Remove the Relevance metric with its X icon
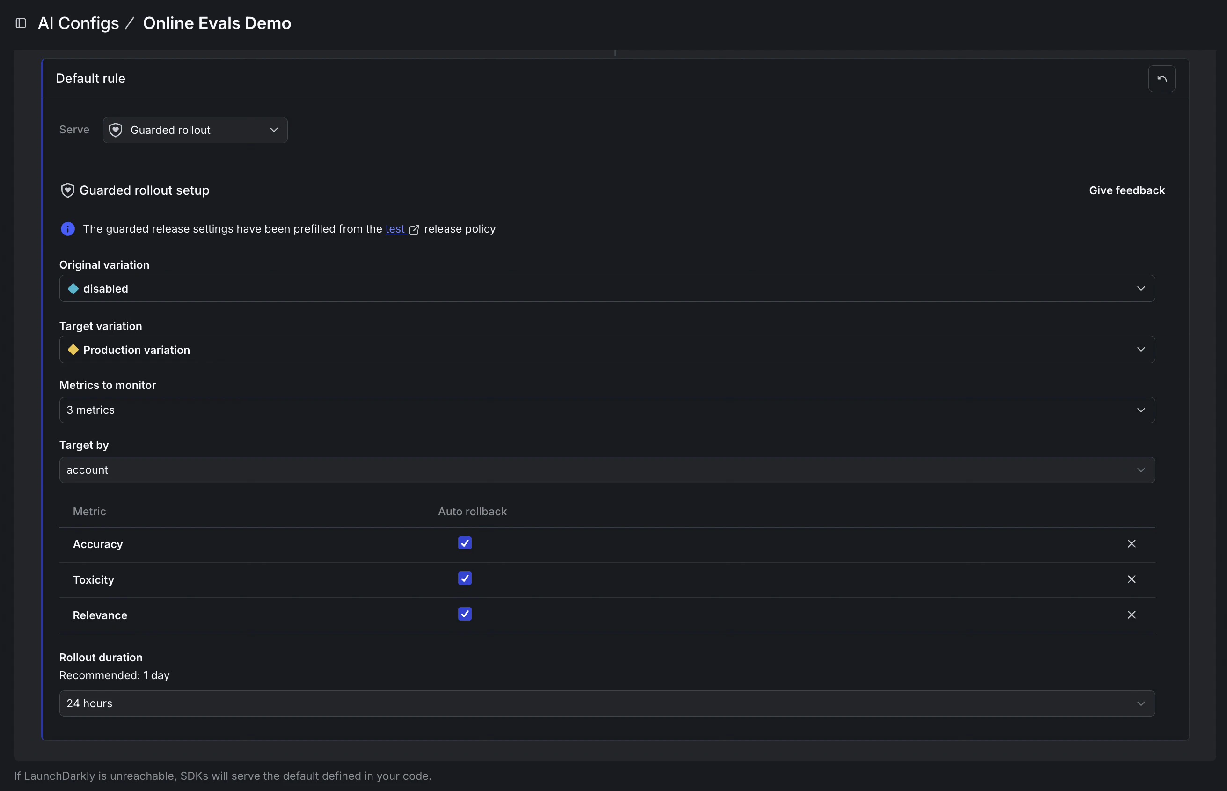The height and width of the screenshot is (791, 1227). [1132, 615]
